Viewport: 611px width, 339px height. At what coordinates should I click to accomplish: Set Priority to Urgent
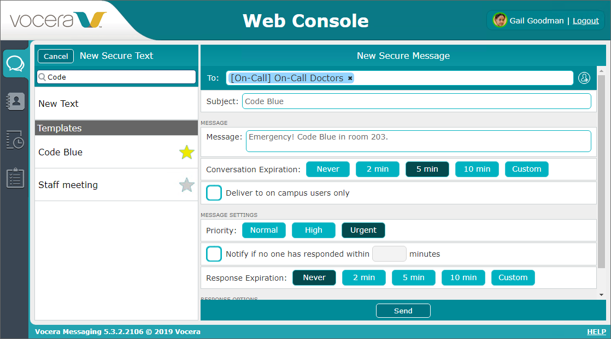(x=363, y=230)
